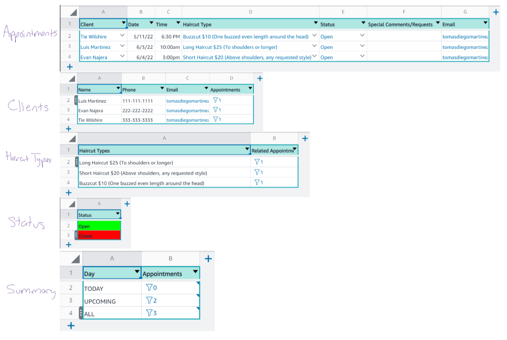Select the 111-111-1111 phone cell
Image resolution: width=507 pixels, height=340 pixels.
143,101
